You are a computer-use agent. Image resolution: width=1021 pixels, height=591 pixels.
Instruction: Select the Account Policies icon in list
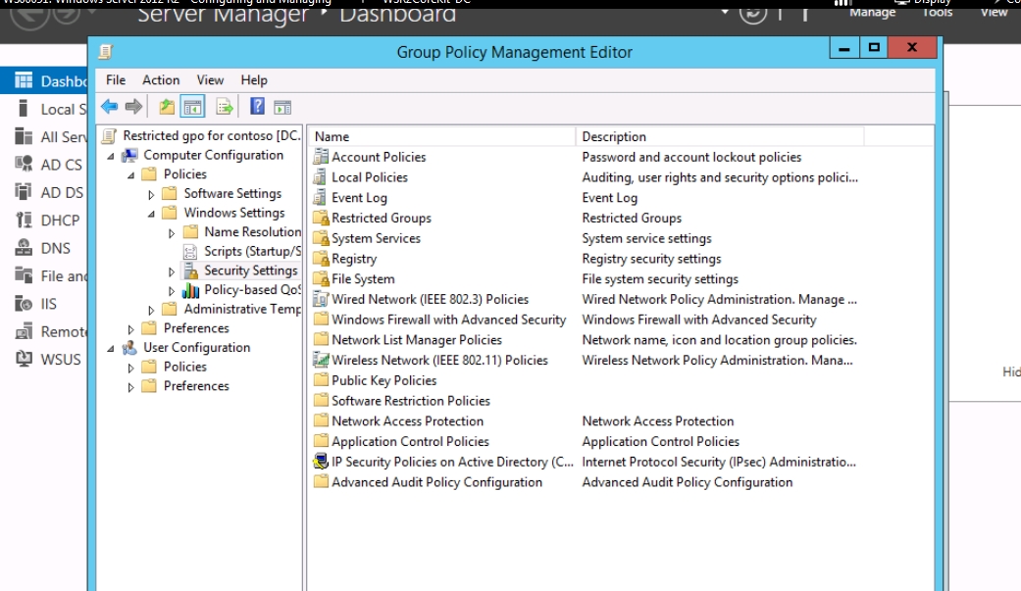[x=321, y=156]
